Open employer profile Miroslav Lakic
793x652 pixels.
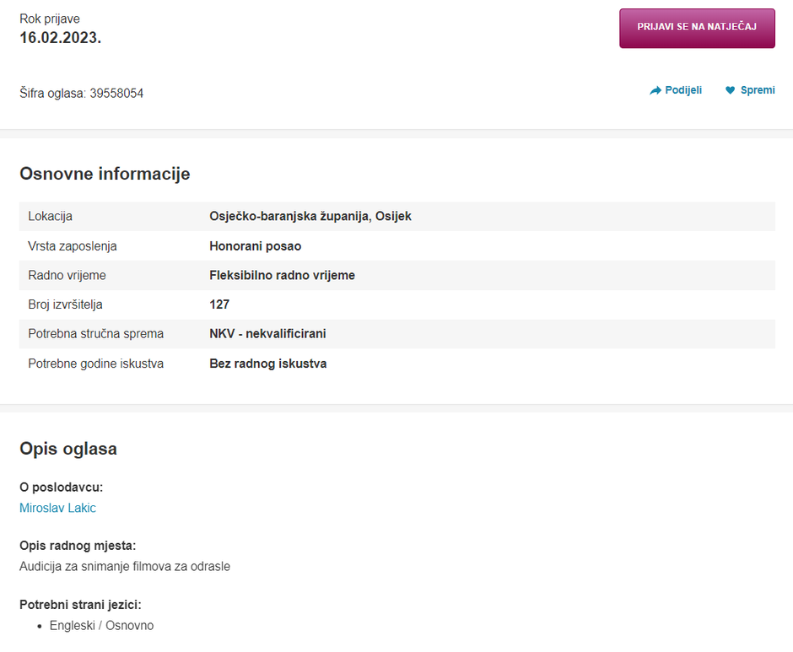[57, 508]
